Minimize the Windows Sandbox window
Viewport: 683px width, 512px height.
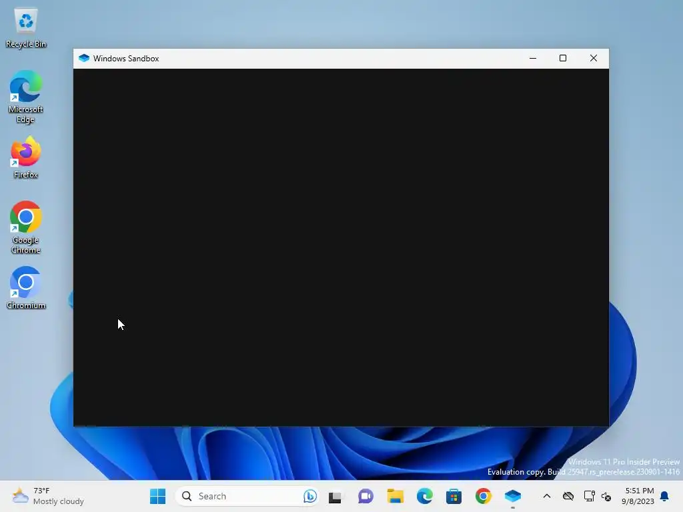coord(533,59)
